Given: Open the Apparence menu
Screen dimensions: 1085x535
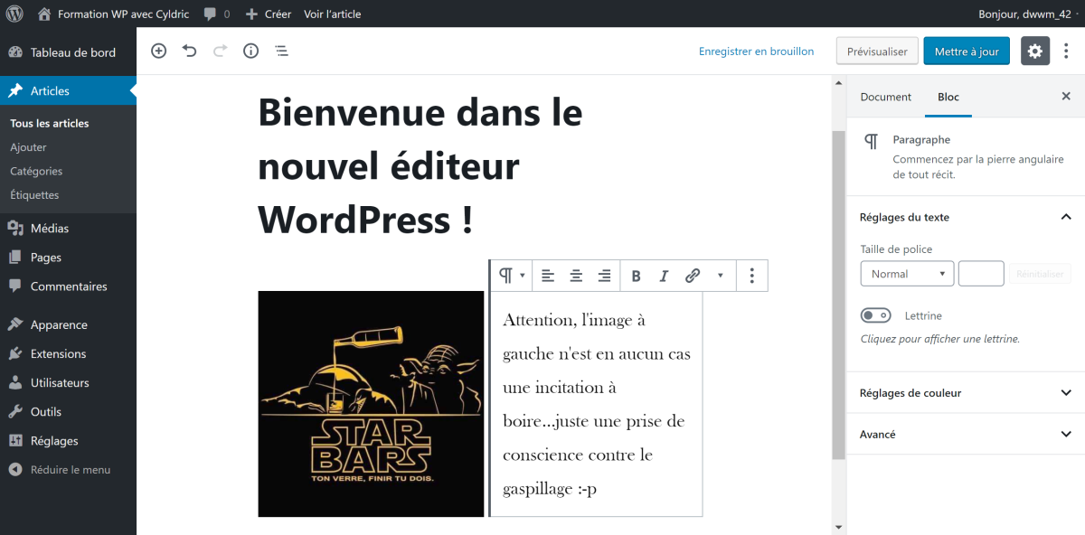Looking at the screenshot, I should [68, 325].
